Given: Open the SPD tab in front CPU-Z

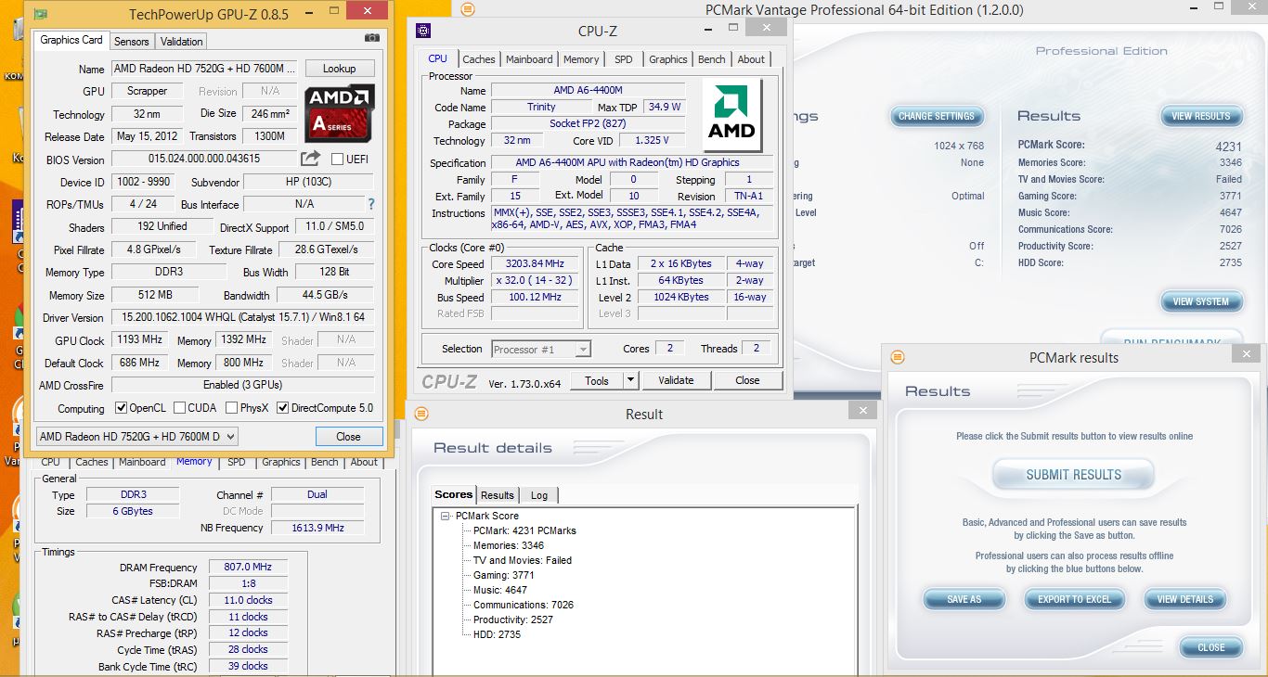Looking at the screenshot, I should click(x=624, y=59).
